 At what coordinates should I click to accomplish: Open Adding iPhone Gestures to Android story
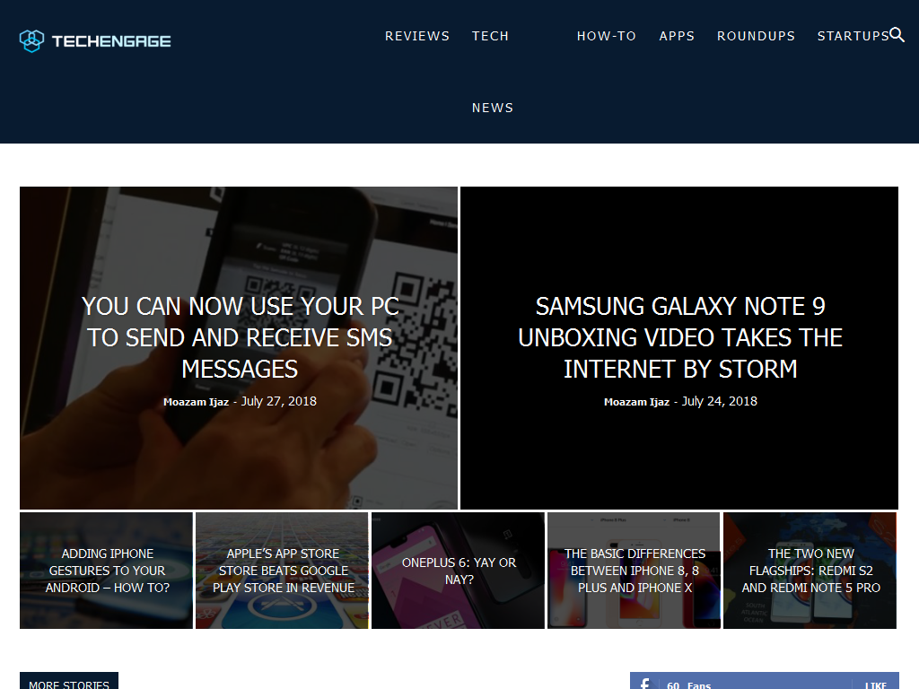click(108, 571)
